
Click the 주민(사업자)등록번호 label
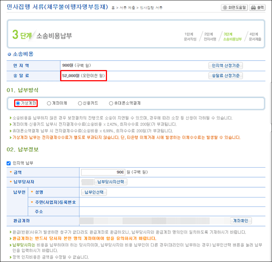[x=55, y=202]
